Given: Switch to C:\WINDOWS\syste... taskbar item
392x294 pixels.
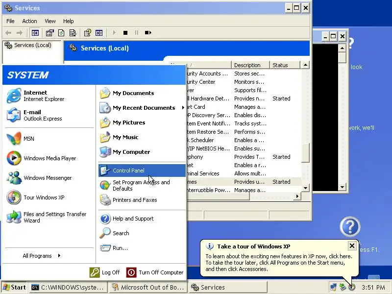Looking at the screenshot, I should click(x=68, y=287).
